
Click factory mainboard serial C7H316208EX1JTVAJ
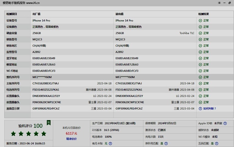coord(46,83)
